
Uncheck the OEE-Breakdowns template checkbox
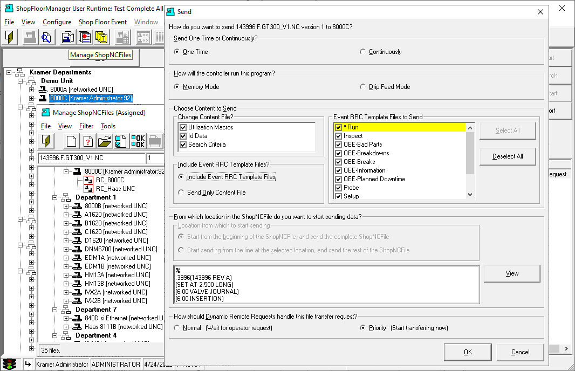pyautogui.click(x=338, y=153)
